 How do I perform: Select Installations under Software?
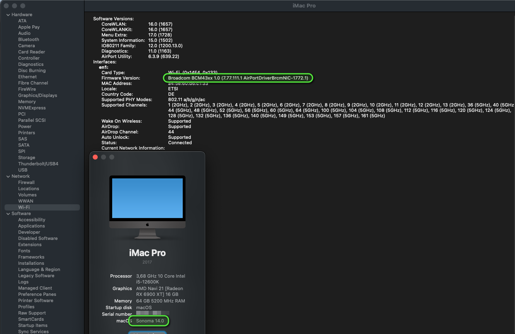(31, 263)
